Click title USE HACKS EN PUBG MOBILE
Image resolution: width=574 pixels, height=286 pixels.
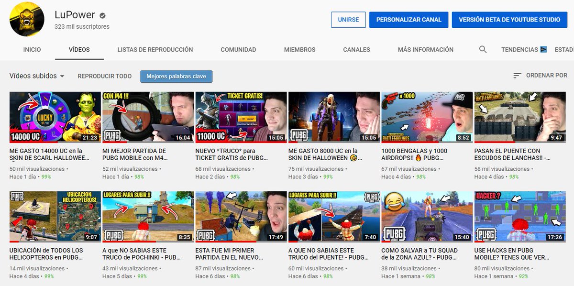(511, 253)
